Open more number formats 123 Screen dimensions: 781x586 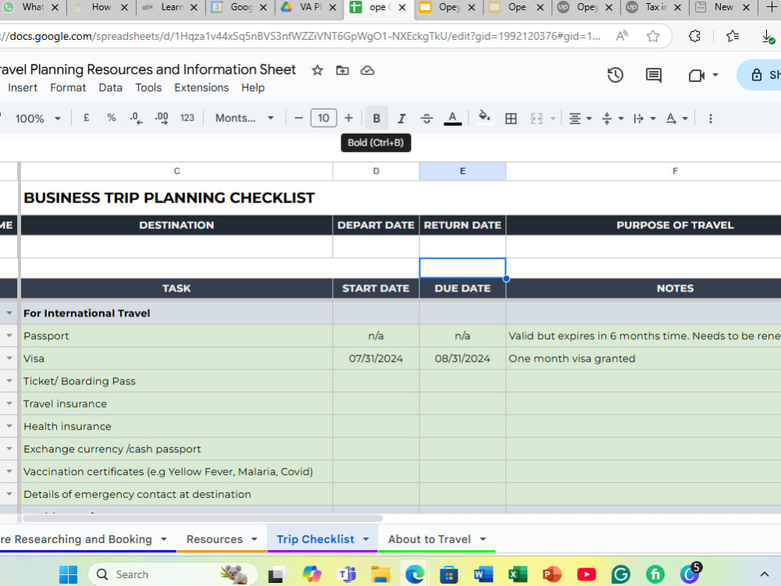(x=187, y=118)
